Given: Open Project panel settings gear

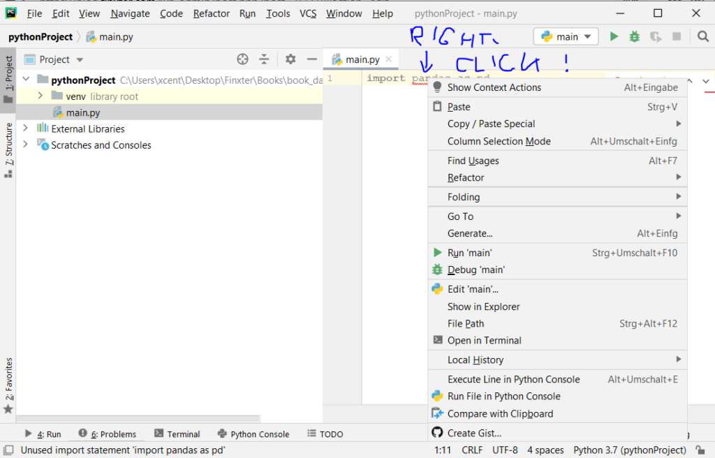Looking at the screenshot, I should (x=290, y=59).
